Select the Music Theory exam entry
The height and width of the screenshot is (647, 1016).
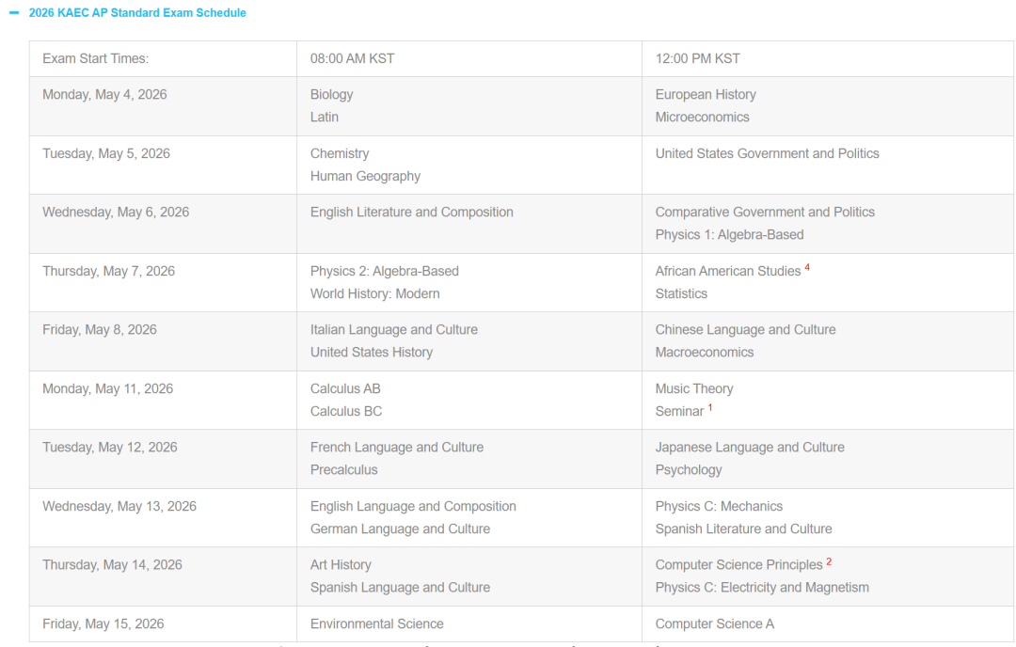tap(693, 388)
